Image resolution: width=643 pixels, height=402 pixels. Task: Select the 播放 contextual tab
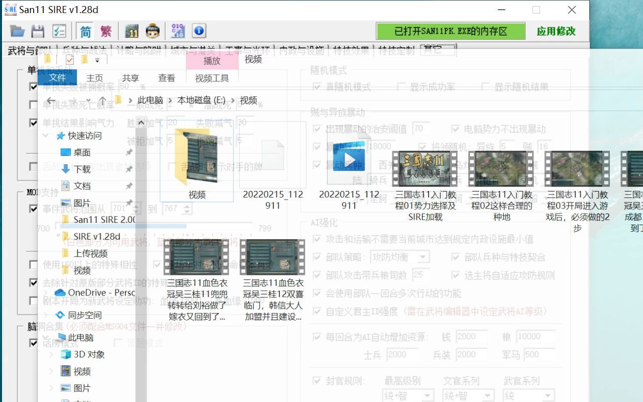point(212,60)
